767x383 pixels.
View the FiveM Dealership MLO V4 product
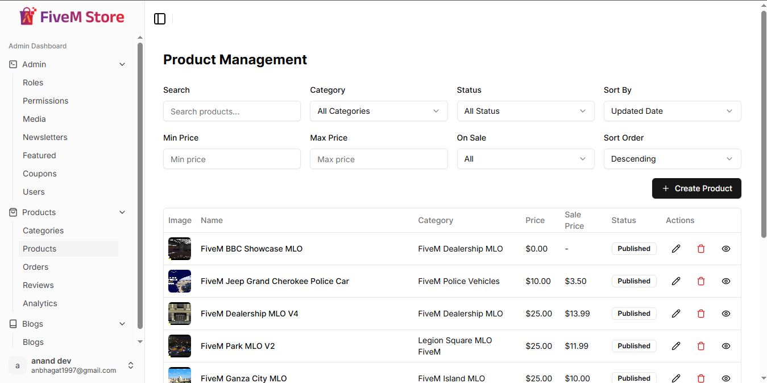tap(725, 314)
